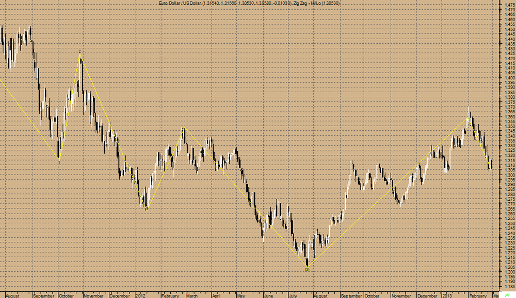Image resolution: width=516 pixels, height=298 pixels.
Task: Click the 2013 year marker on the date axis
Action: [447, 296]
